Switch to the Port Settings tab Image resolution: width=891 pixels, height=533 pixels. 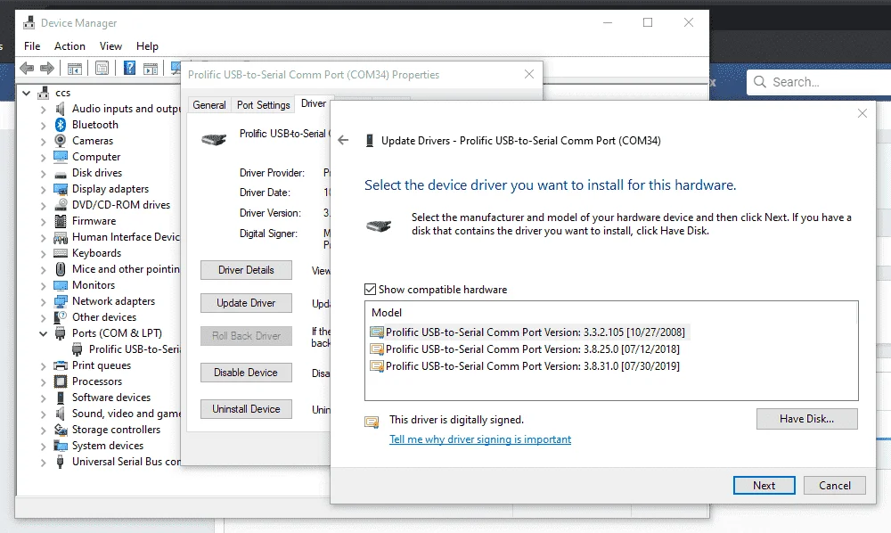263,104
